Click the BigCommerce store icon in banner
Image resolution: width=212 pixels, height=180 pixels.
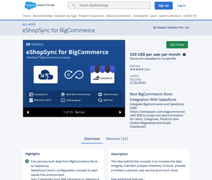pyautogui.click(x=102, y=74)
